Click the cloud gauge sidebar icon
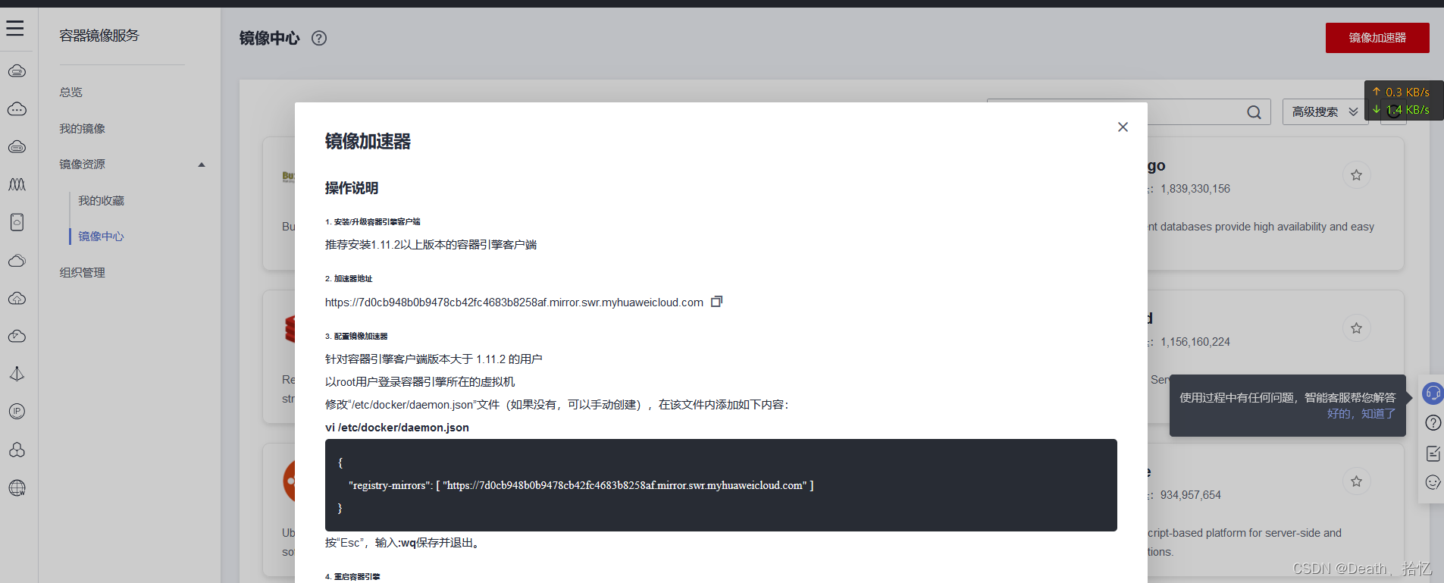This screenshot has width=1444, height=583. click(x=17, y=336)
